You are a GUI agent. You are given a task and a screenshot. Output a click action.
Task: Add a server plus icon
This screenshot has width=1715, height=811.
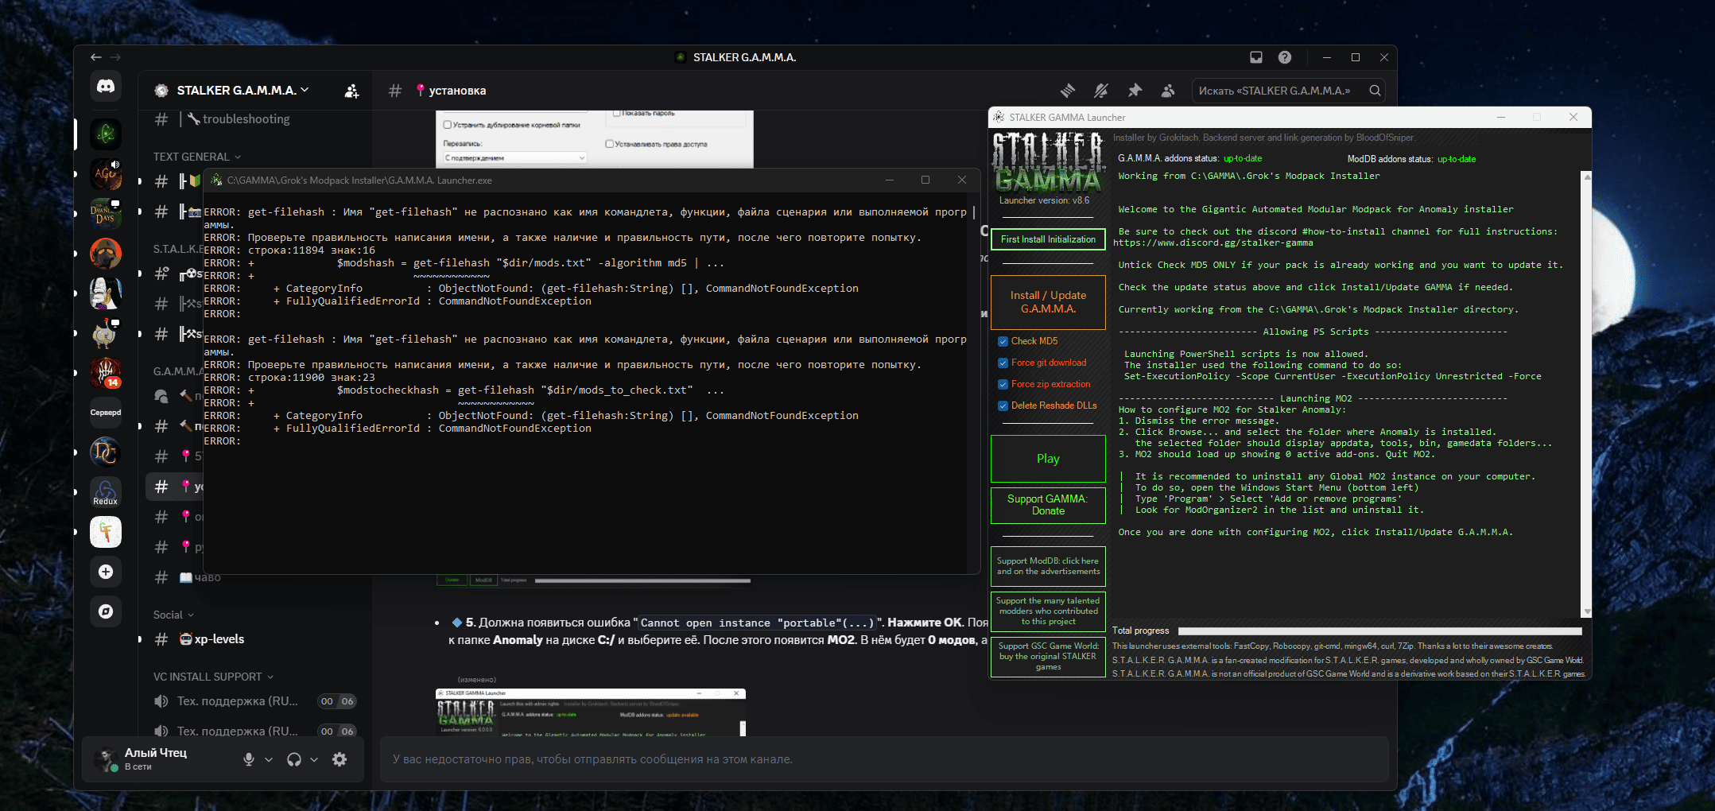[106, 572]
